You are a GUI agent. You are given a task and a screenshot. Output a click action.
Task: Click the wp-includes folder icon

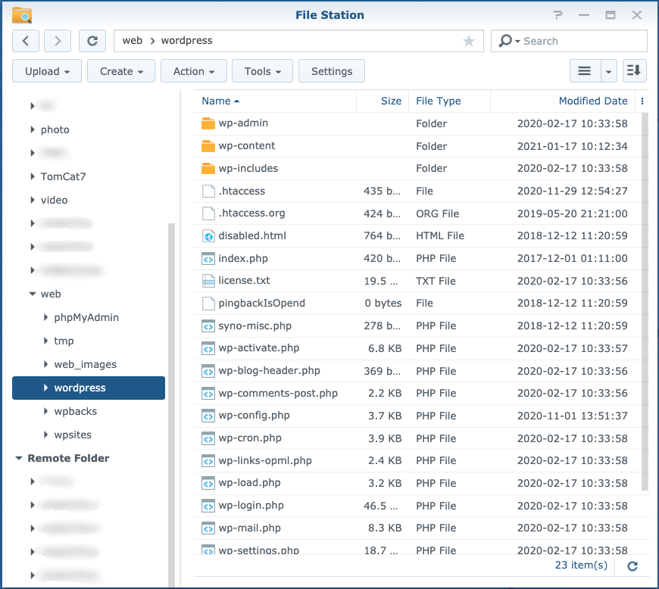tap(208, 168)
